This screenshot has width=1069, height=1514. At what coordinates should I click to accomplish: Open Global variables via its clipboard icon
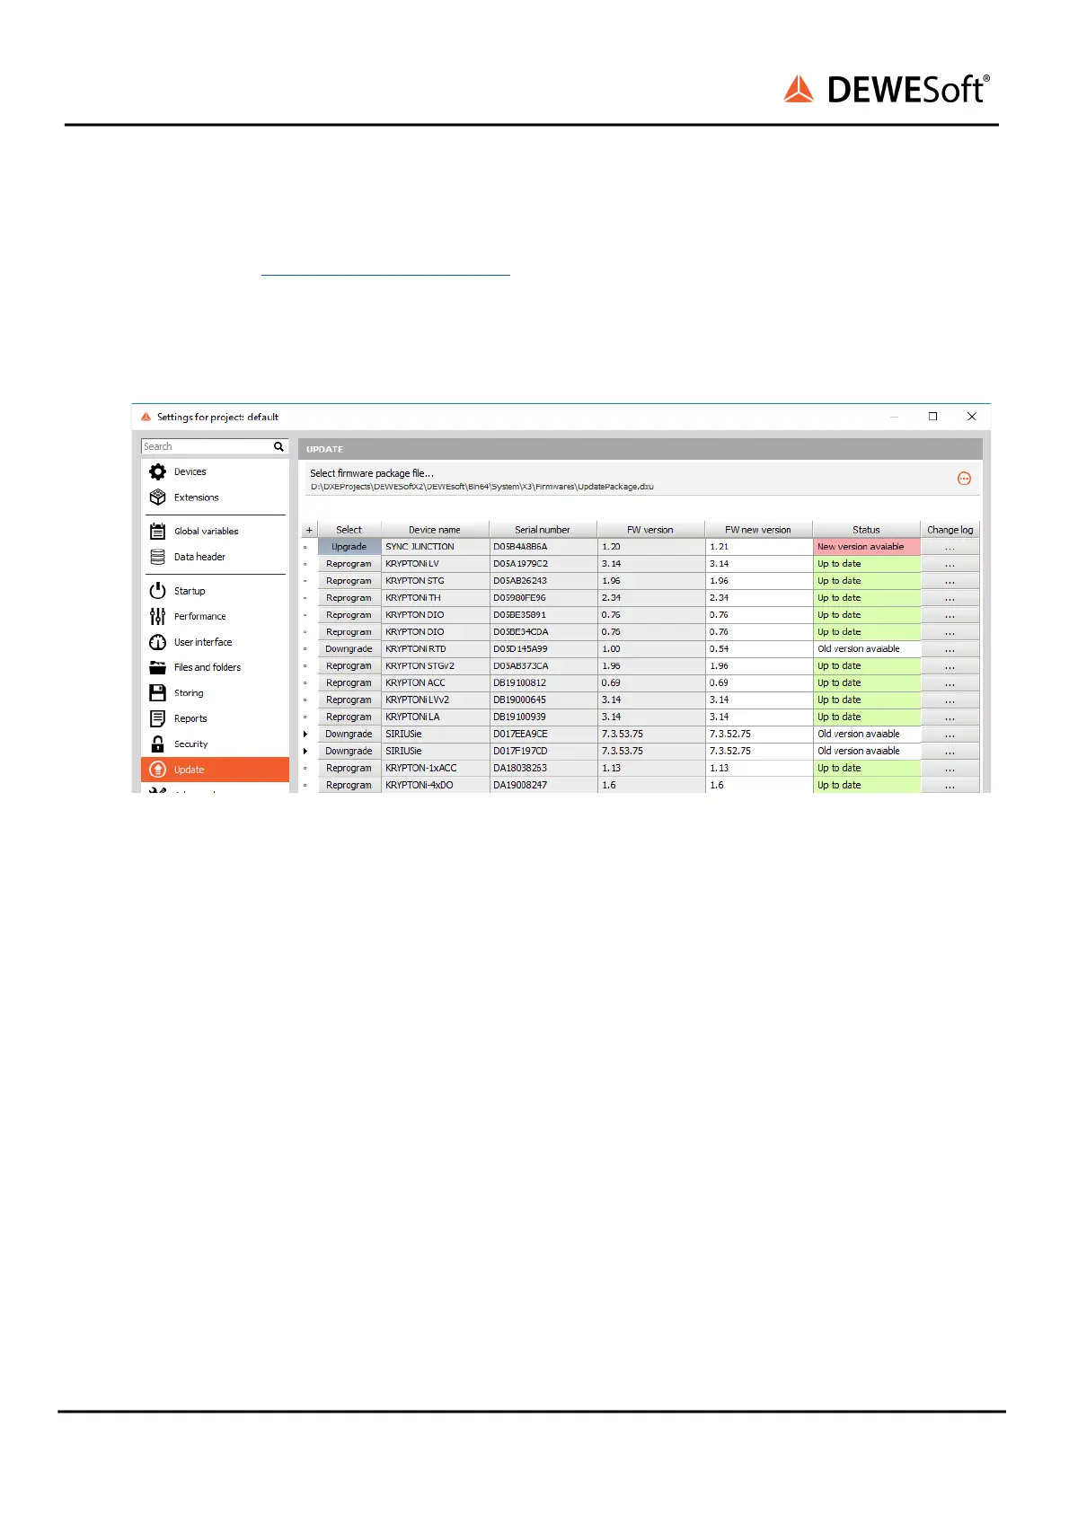coord(158,531)
